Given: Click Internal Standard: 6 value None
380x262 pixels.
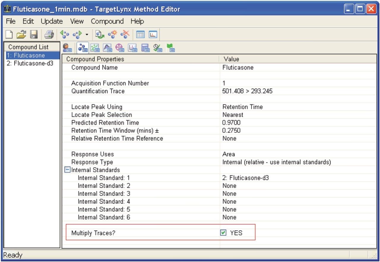Looking at the screenshot, I should [x=229, y=217].
